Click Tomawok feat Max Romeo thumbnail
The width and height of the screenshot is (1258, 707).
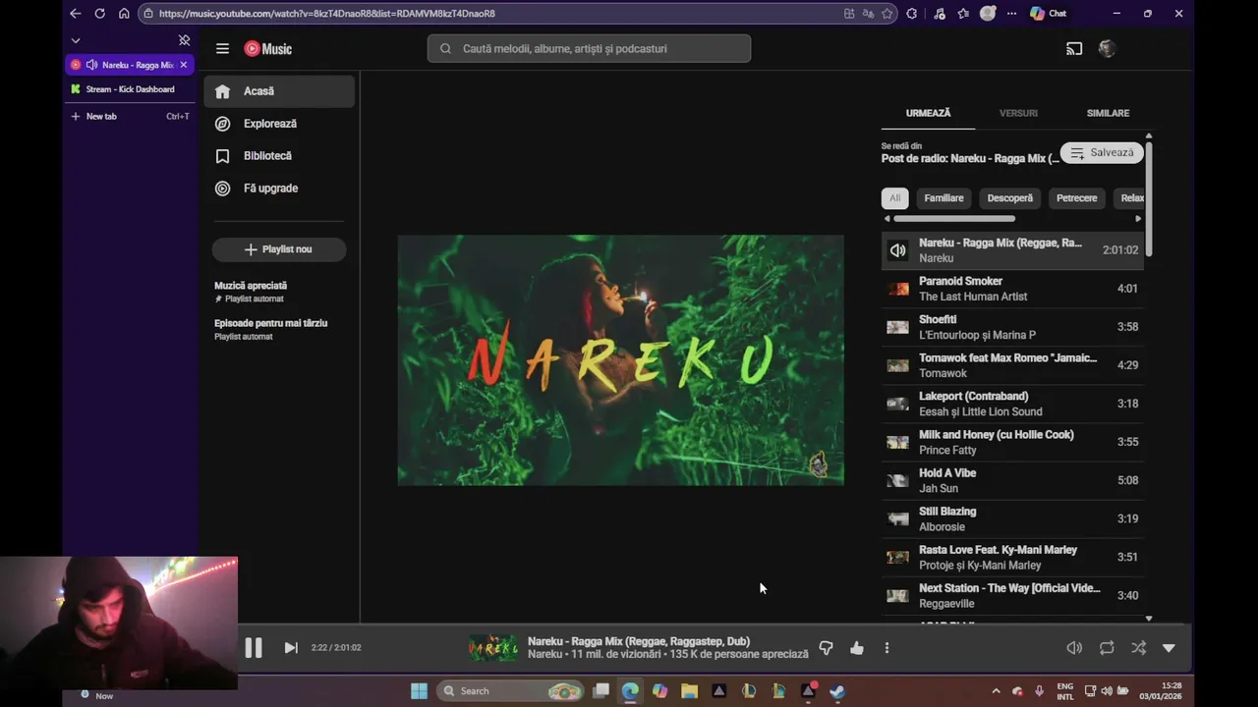coord(897,365)
